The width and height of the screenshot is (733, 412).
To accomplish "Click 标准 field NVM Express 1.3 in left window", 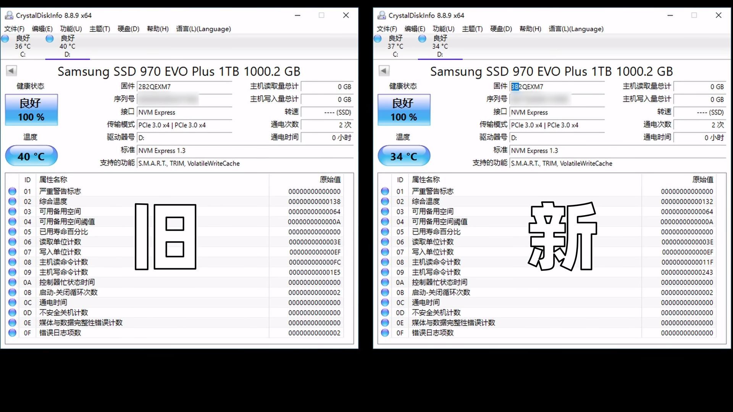I will (245, 150).
